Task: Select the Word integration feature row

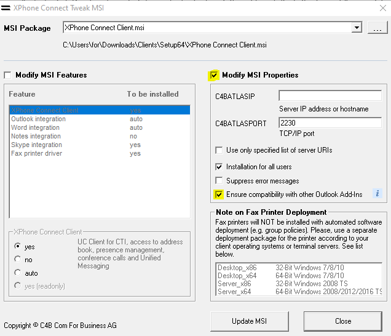Action: pyautogui.click(x=100, y=127)
